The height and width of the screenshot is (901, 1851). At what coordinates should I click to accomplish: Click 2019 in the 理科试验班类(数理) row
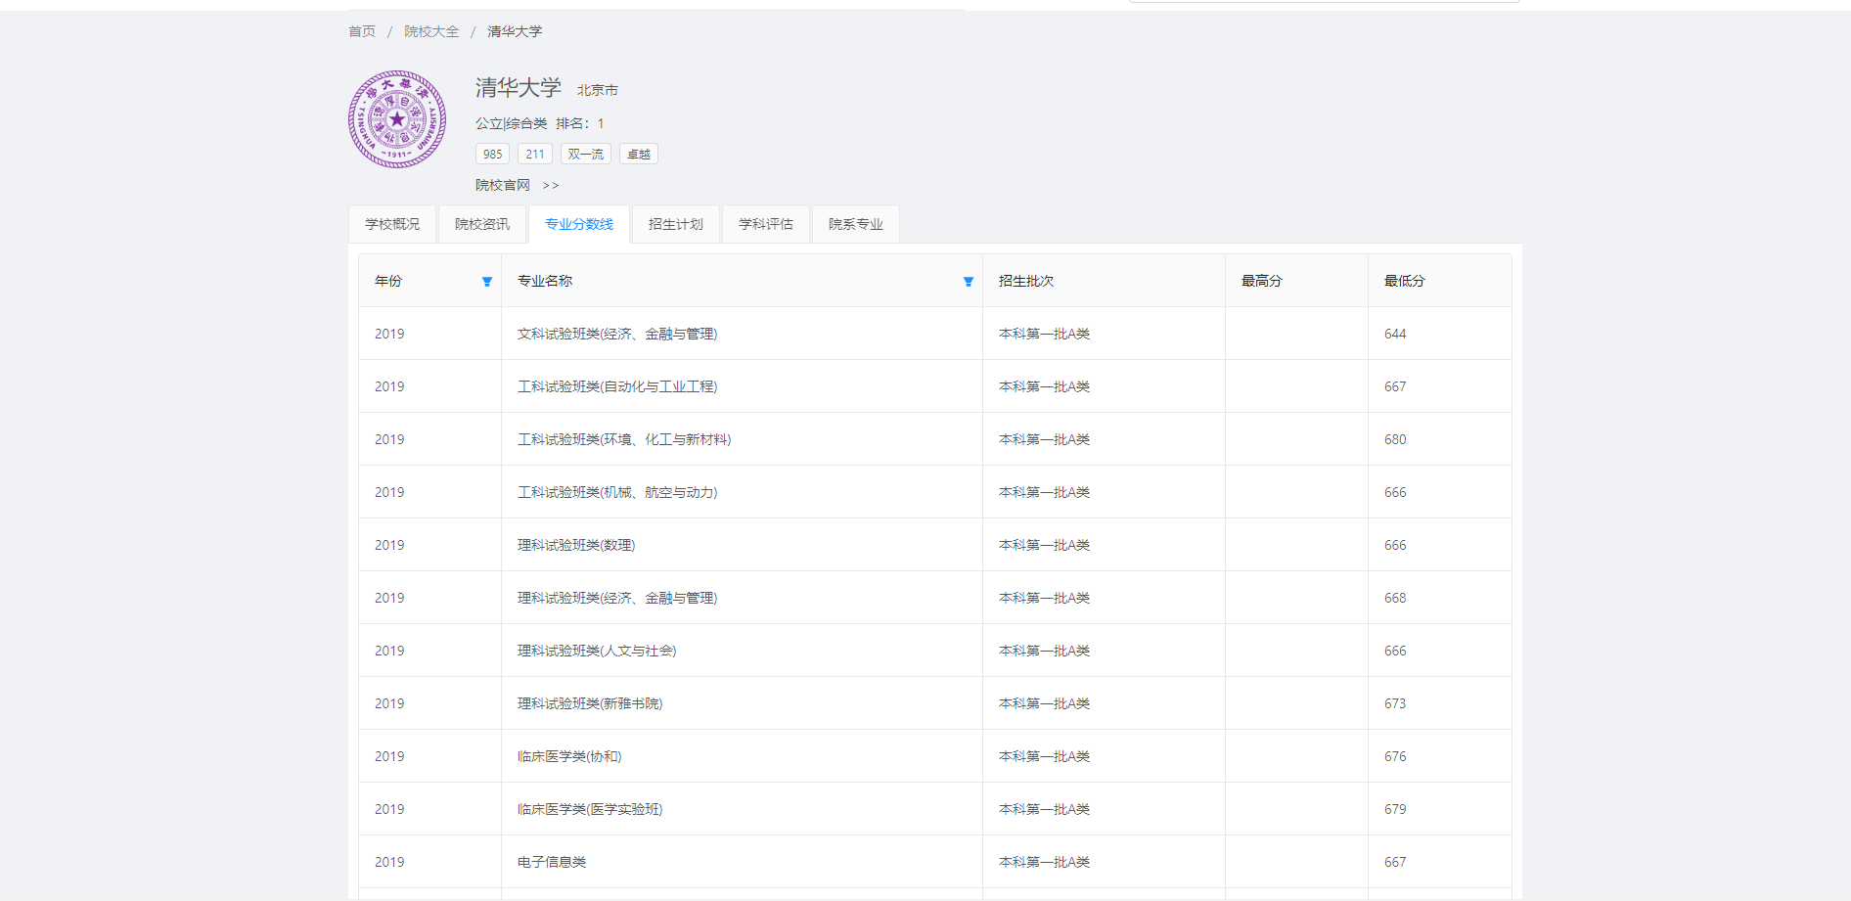click(389, 545)
